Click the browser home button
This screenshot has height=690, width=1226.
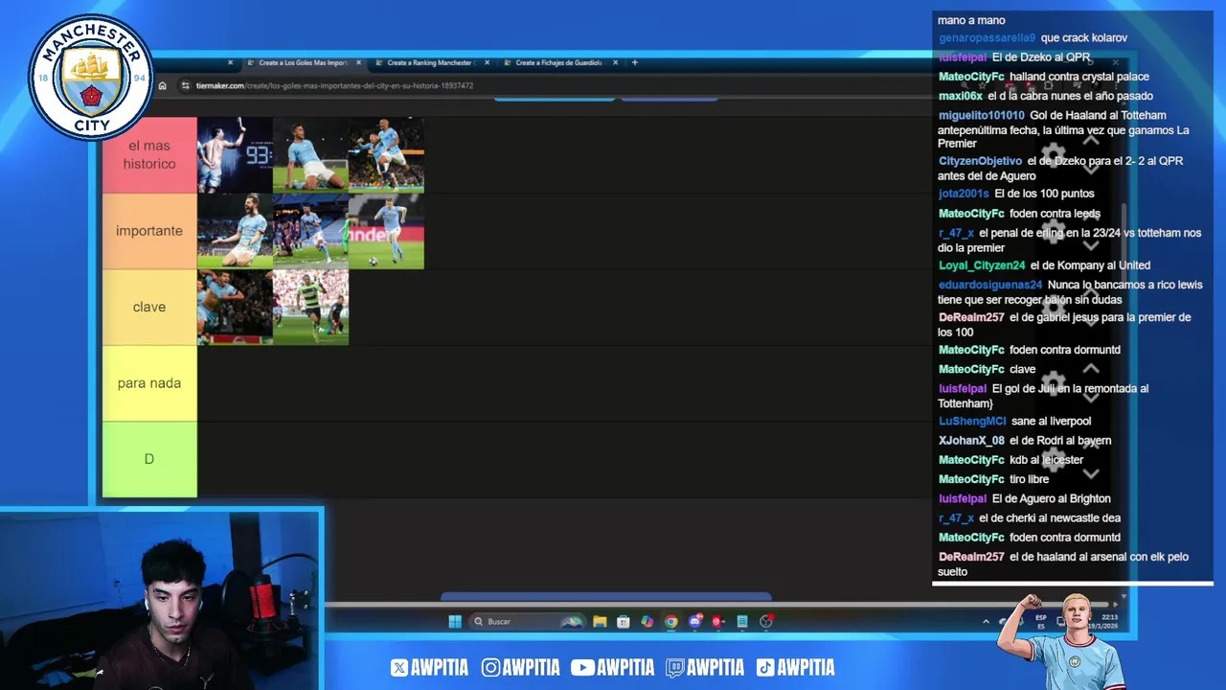(x=162, y=85)
